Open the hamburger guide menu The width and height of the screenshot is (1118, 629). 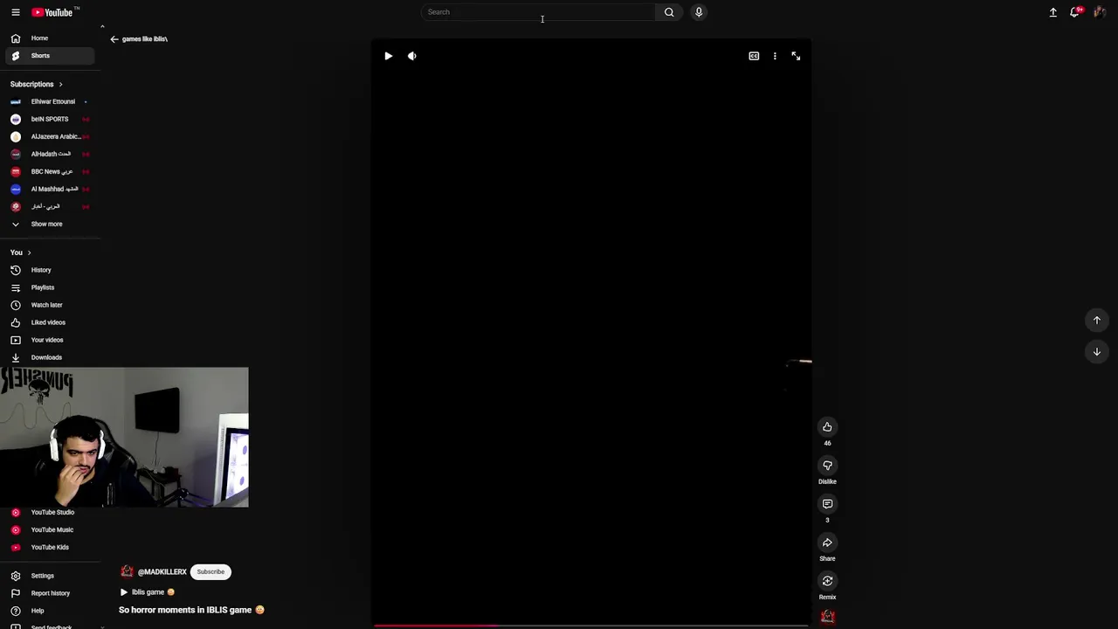pyautogui.click(x=15, y=12)
